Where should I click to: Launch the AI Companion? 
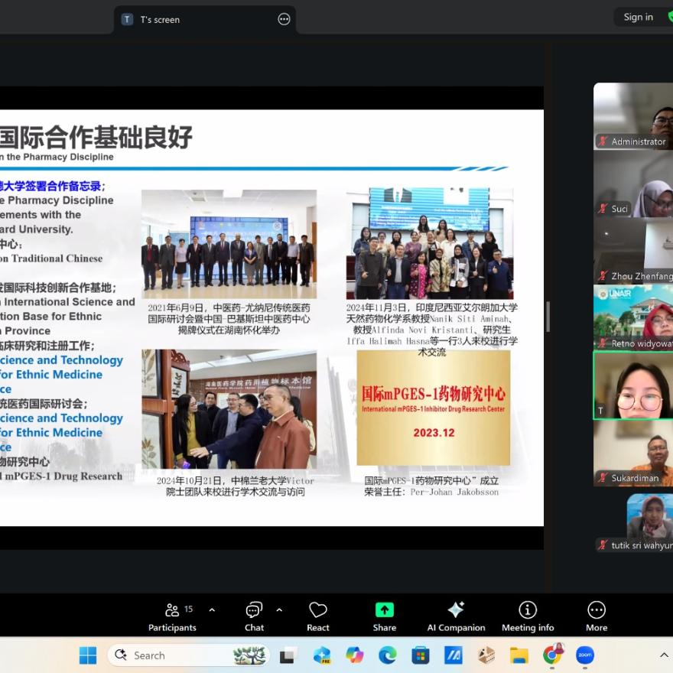[456, 616]
